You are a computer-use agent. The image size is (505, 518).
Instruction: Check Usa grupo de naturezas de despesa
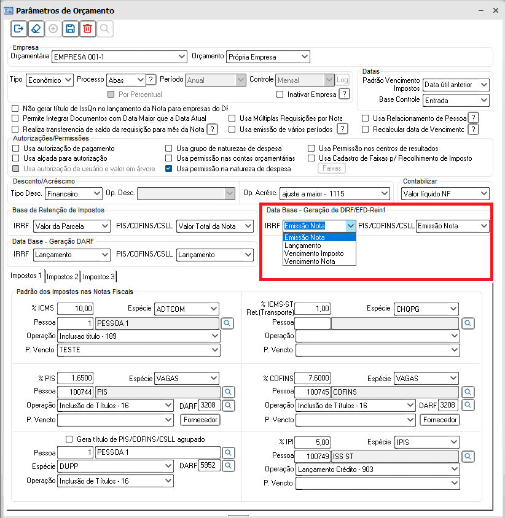[x=169, y=149]
